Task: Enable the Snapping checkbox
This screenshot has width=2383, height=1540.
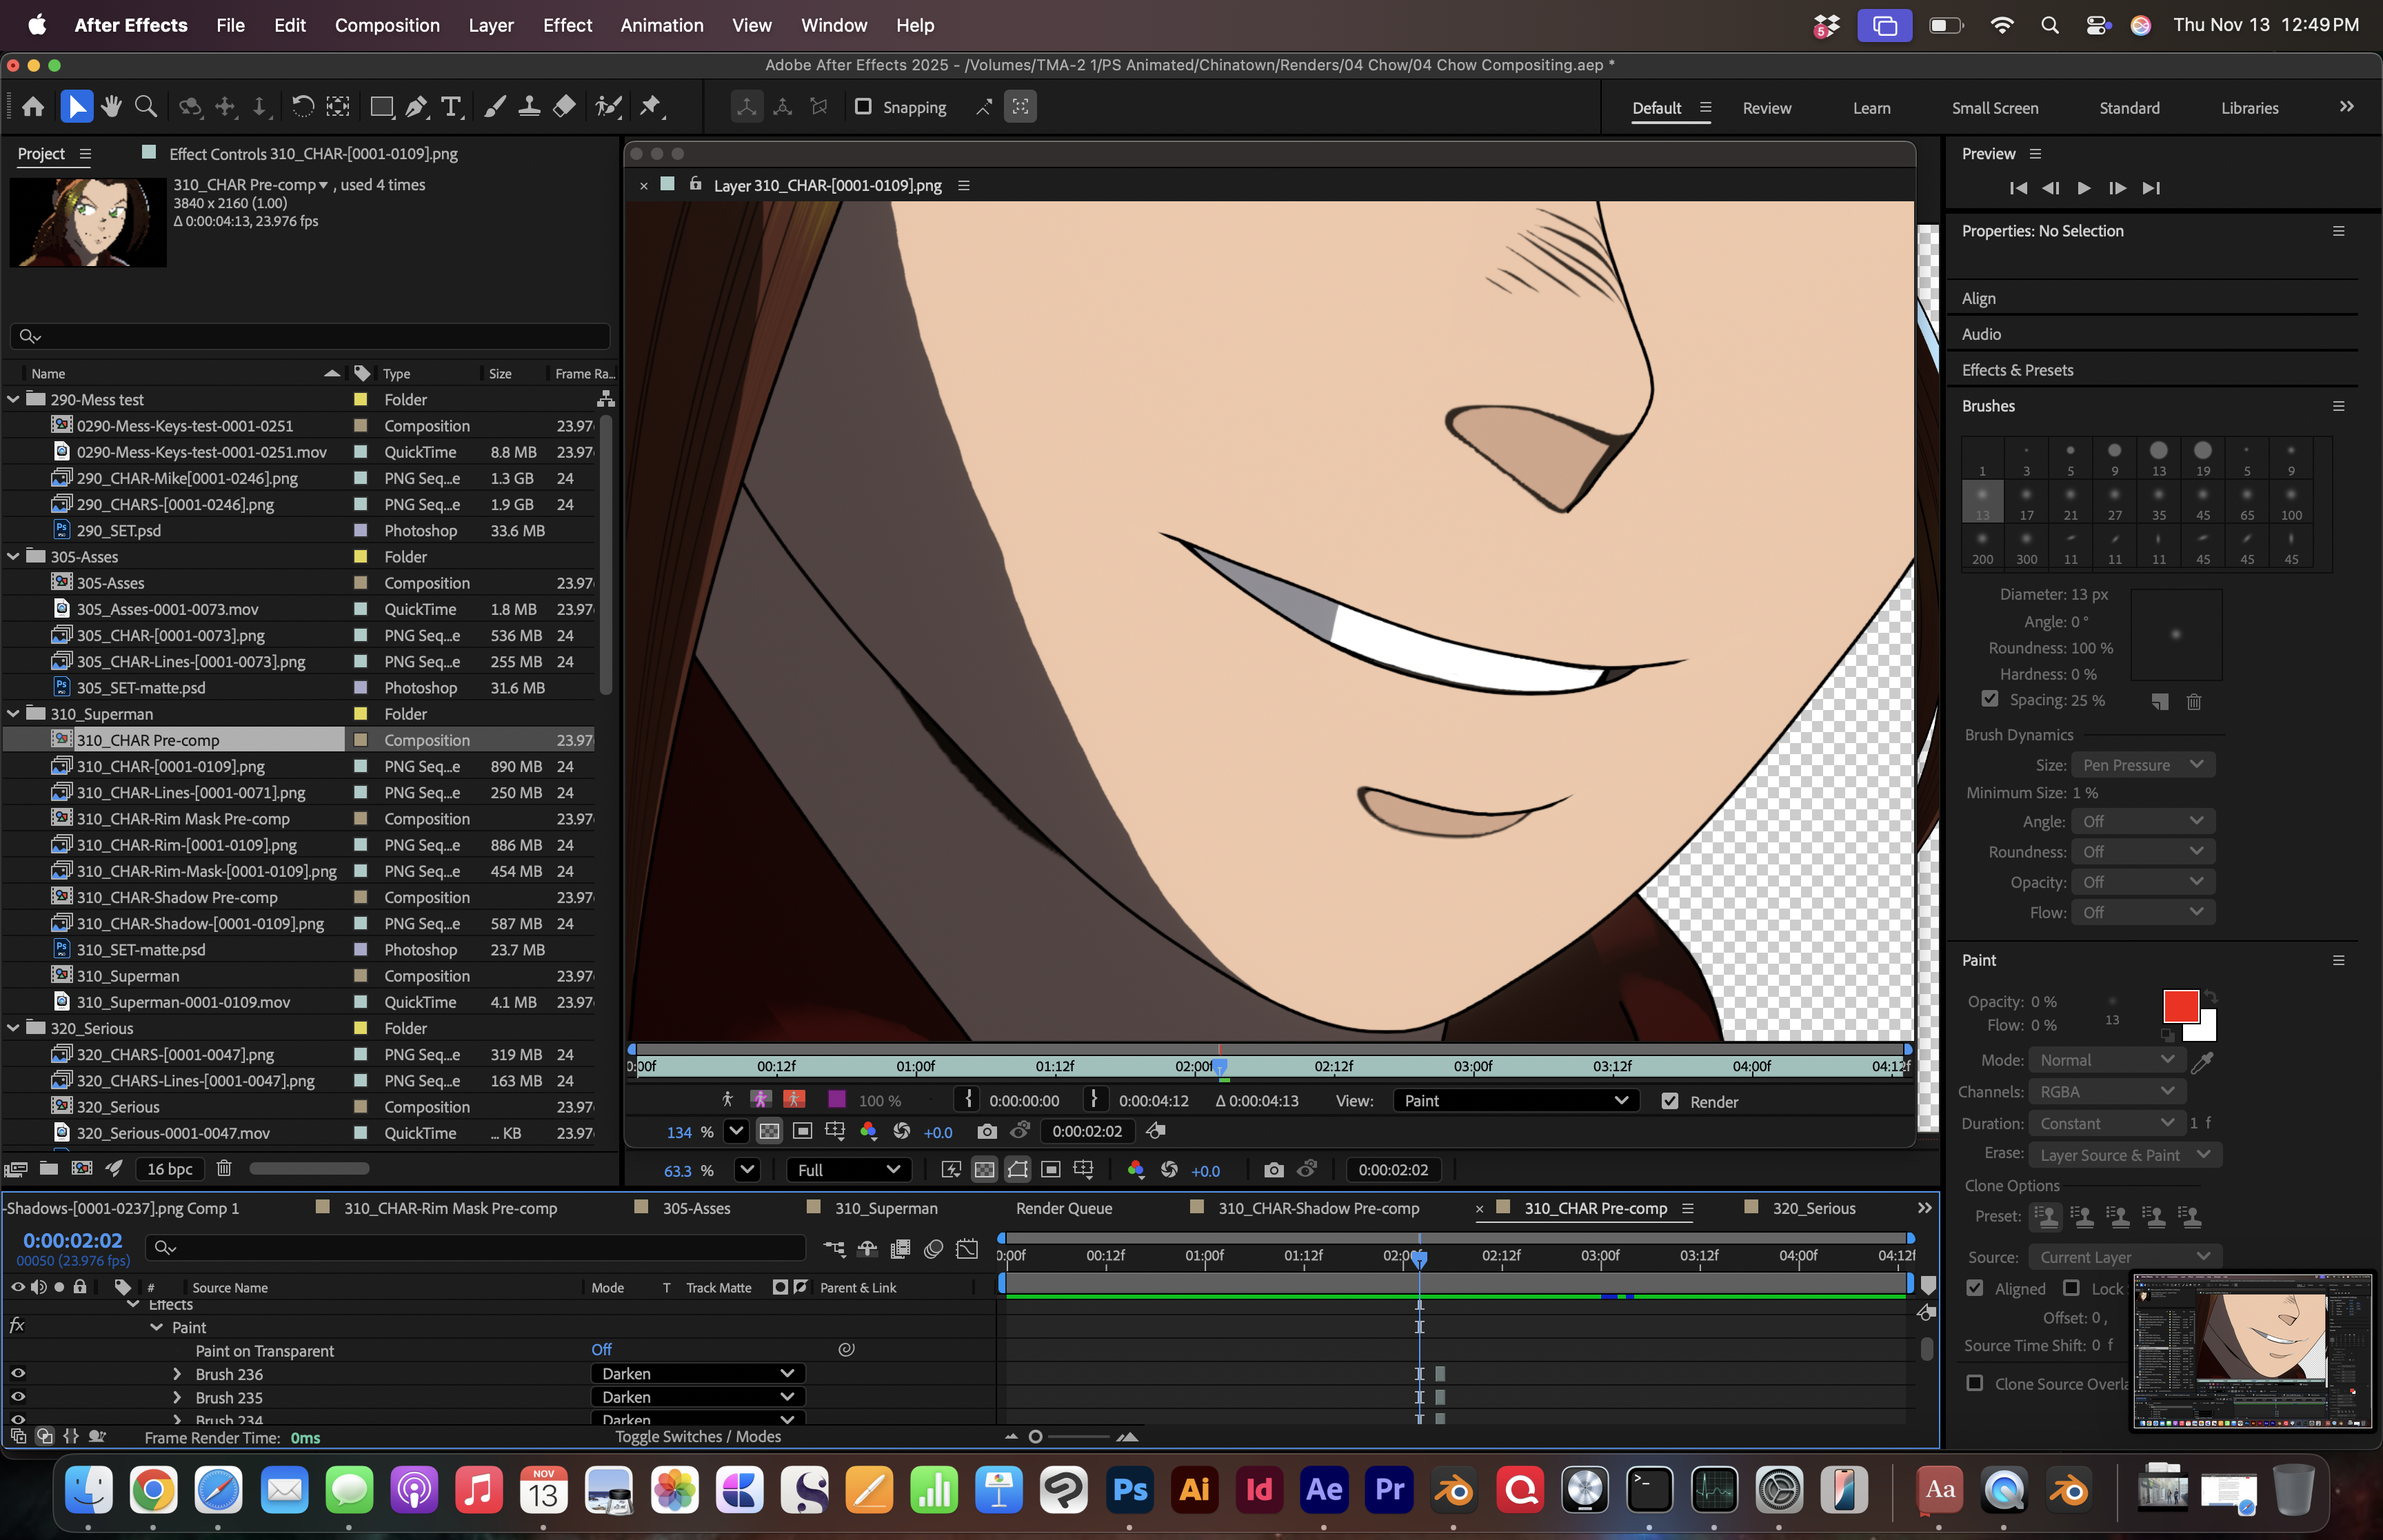Action: (863, 106)
